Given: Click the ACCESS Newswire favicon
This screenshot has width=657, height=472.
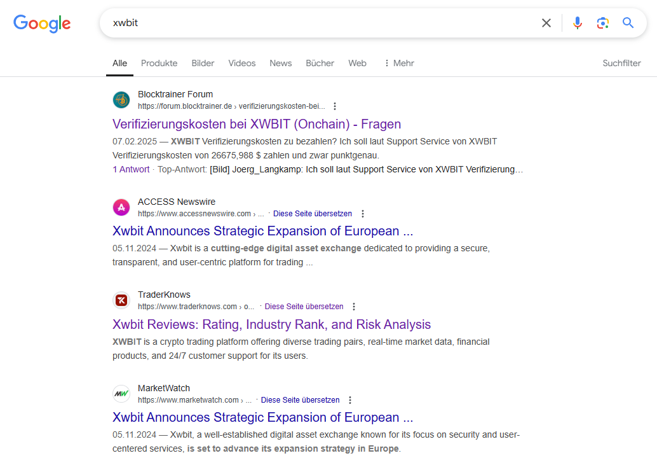Looking at the screenshot, I should pyautogui.click(x=121, y=207).
